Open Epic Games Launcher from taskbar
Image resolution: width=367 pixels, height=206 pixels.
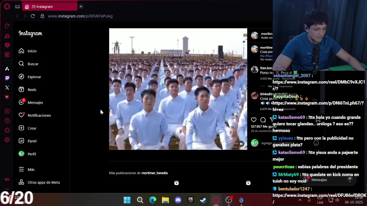click(191, 200)
